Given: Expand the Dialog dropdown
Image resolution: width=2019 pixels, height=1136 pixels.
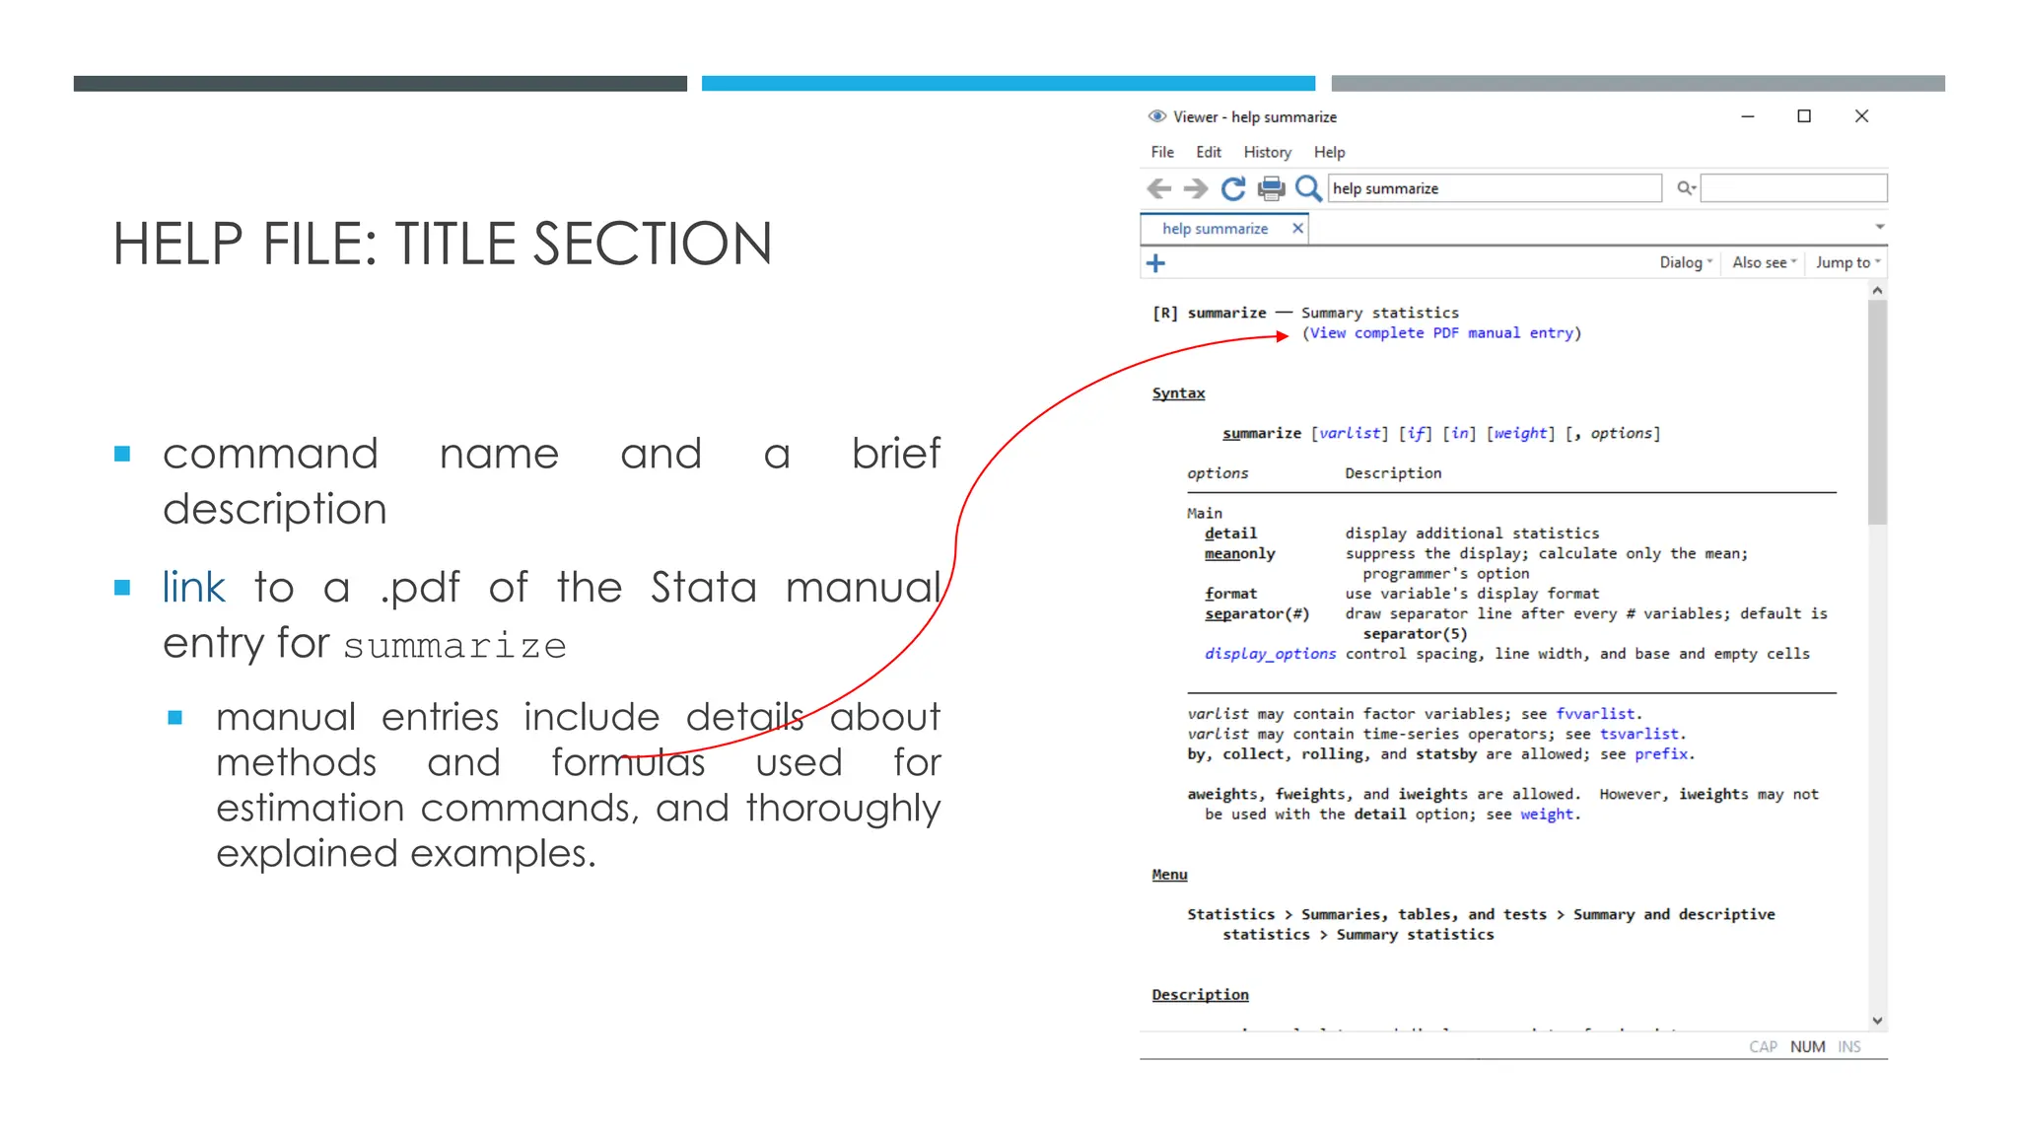Looking at the screenshot, I should (1685, 262).
